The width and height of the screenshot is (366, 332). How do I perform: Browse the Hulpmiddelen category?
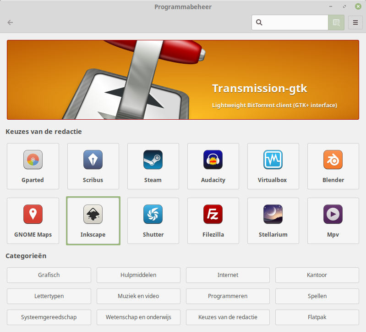click(x=138, y=275)
